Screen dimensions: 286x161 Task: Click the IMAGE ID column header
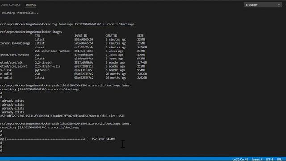80,36
